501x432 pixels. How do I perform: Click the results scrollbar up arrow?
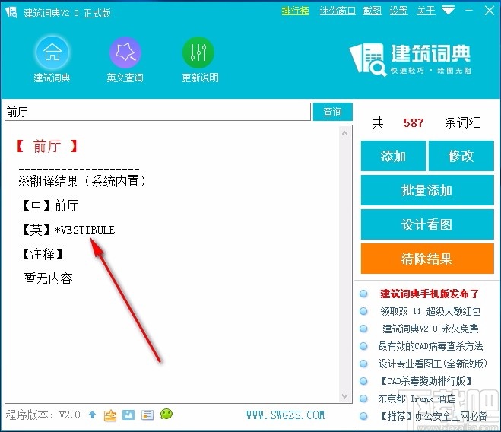point(344,133)
